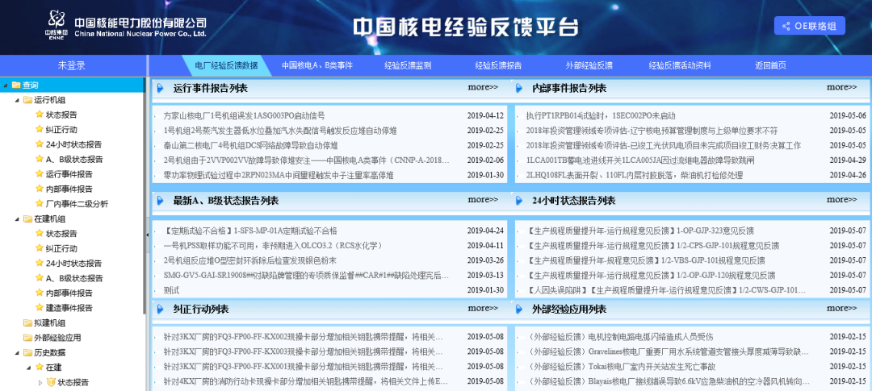Expand the 状态报告 node under 历史数据
Screen dimensions: 872x391
coord(40,382)
